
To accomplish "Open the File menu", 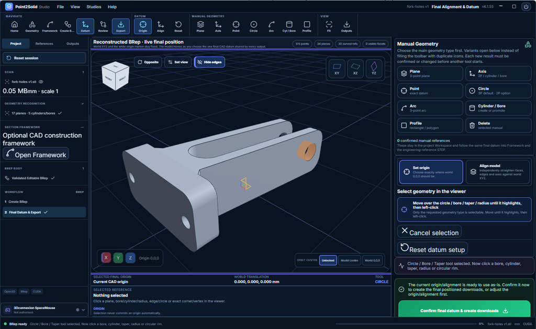I will point(61,7).
